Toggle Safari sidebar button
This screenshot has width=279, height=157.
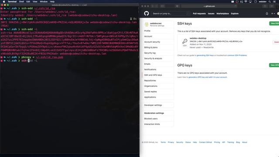tap(162, 6)
